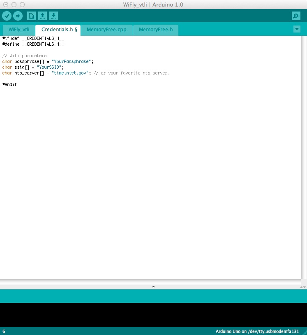307x335 pixels.
Task: Click the editor vertical scrollbar
Action: click(x=304, y=157)
